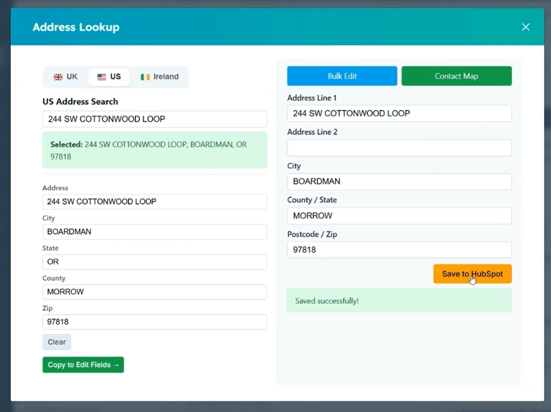Open the Bulk Edit panel

coord(342,76)
